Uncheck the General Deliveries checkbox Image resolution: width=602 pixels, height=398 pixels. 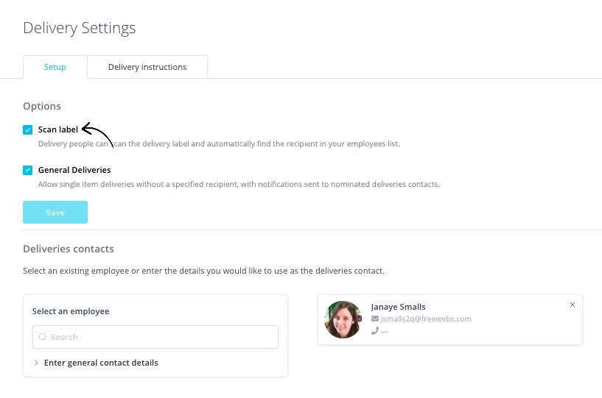[28, 170]
